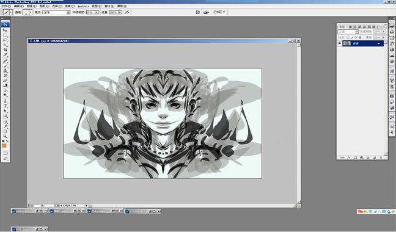Click the tool preset picker button

7,12
